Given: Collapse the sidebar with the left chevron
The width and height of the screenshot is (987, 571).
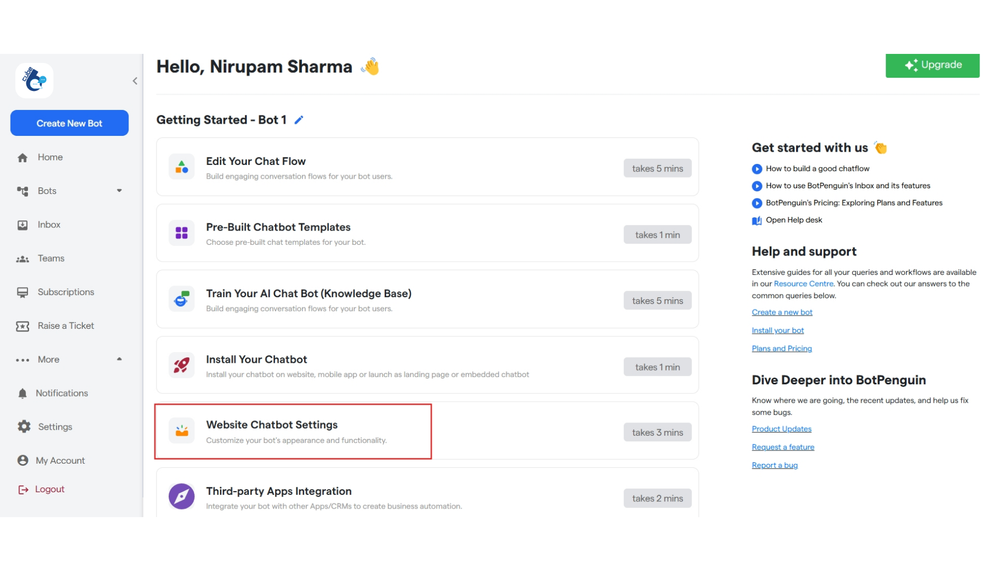Looking at the screenshot, I should click(135, 81).
